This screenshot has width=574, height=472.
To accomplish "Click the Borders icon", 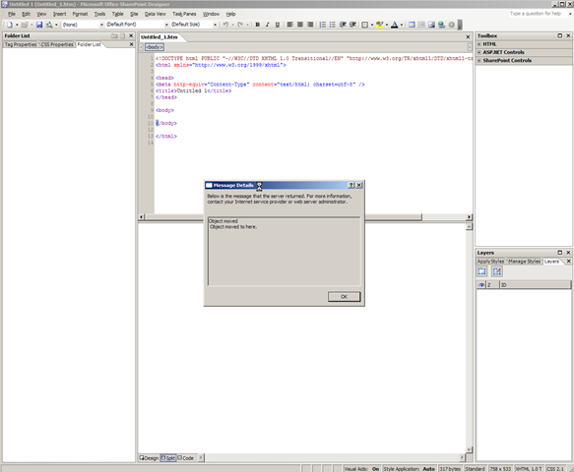I will pos(364,25).
